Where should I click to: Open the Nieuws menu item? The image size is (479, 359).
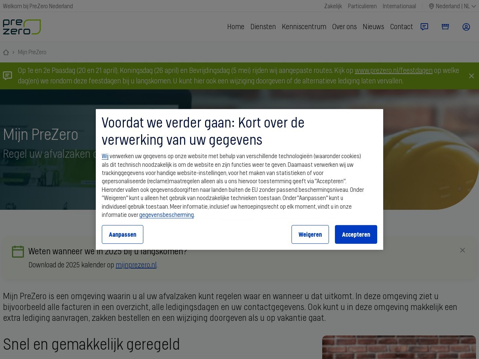373,27
